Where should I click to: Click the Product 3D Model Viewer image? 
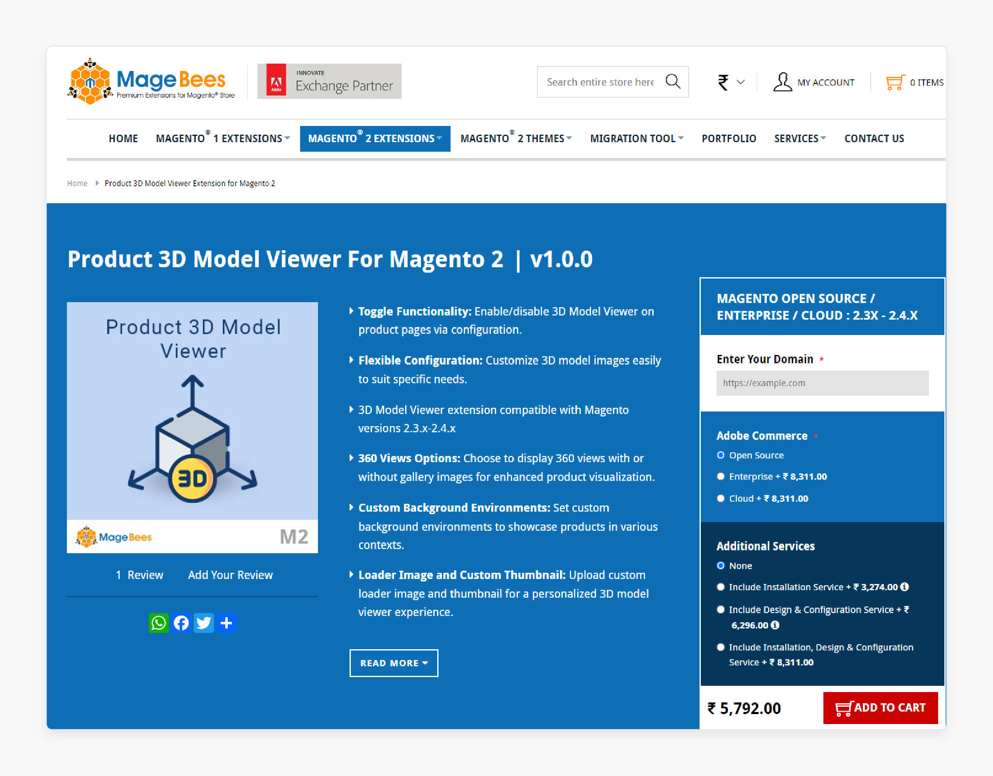click(x=192, y=427)
